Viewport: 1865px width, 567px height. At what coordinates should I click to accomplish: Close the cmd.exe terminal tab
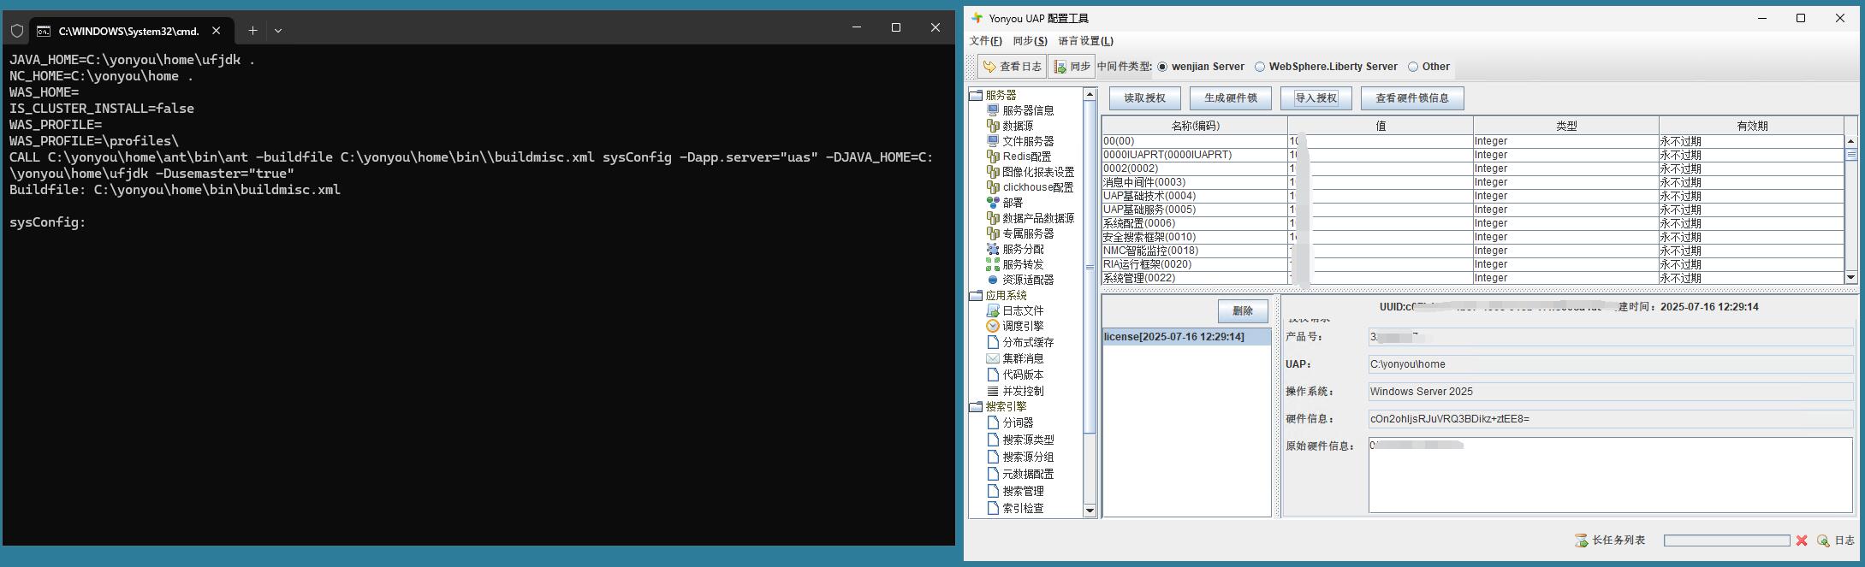[x=217, y=31]
